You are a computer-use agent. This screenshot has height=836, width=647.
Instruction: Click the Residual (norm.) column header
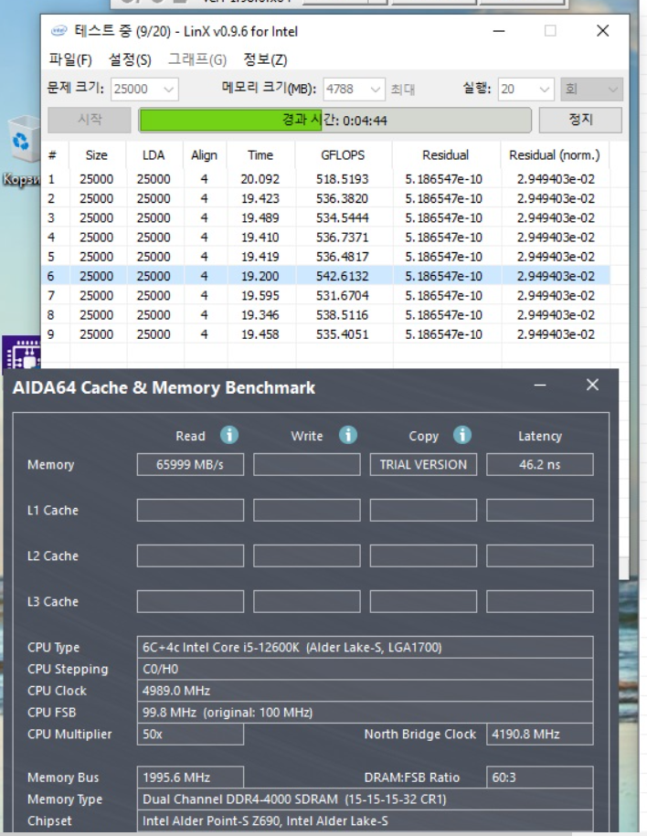(x=554, y=155)
